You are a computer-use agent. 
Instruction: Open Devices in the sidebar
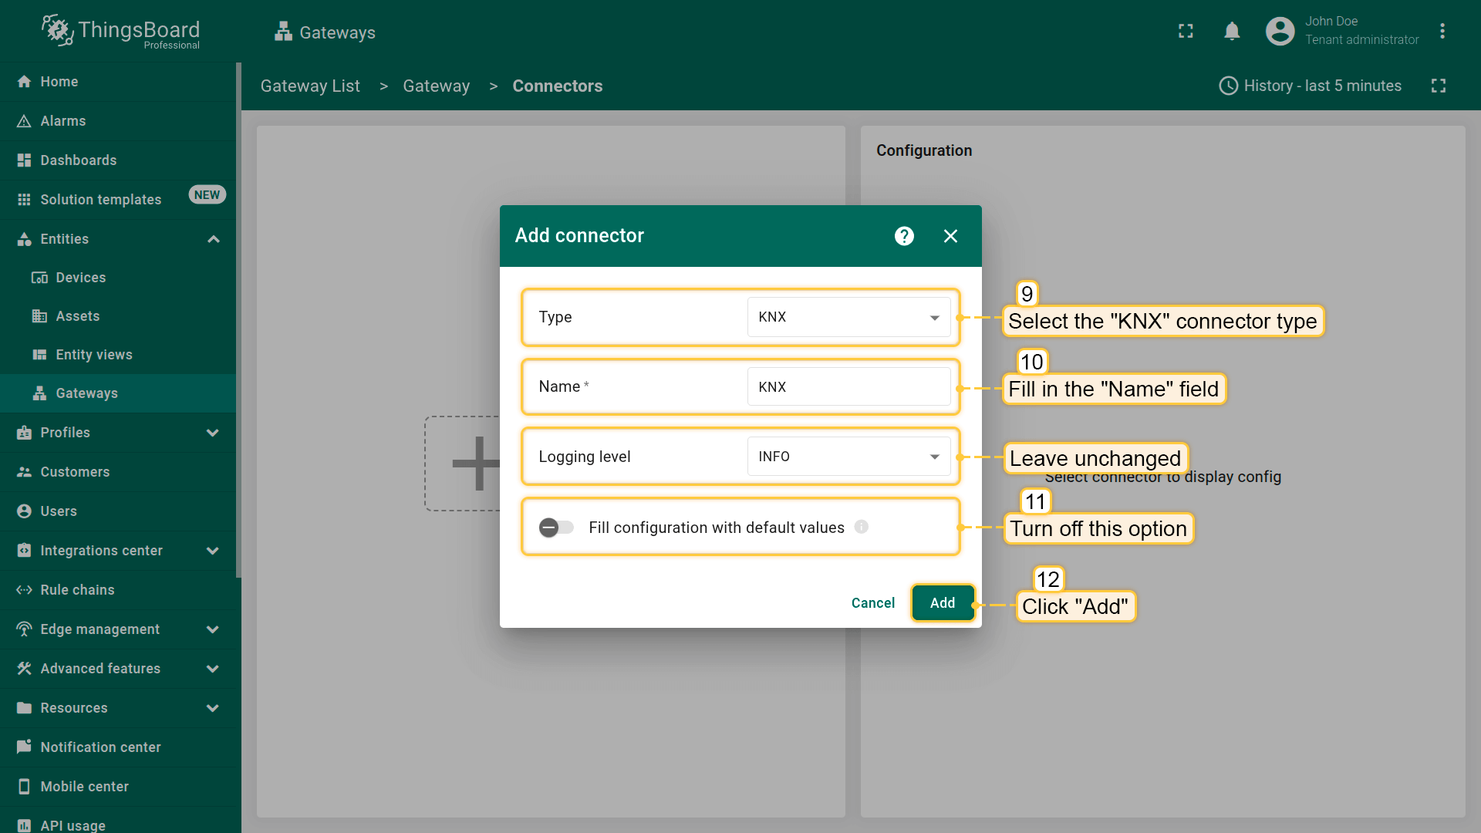pos(80,278)
